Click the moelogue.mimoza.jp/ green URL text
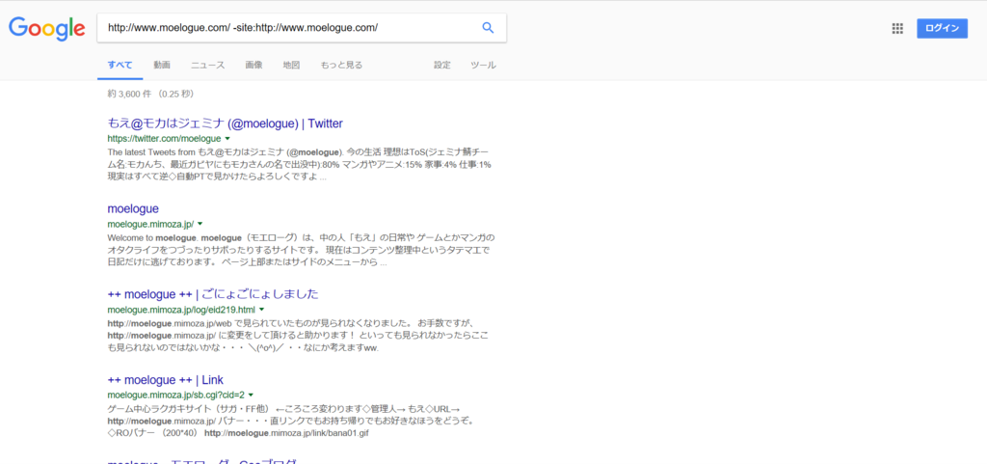The height and width of the screenshot is (464, 987). pos(150,224)
